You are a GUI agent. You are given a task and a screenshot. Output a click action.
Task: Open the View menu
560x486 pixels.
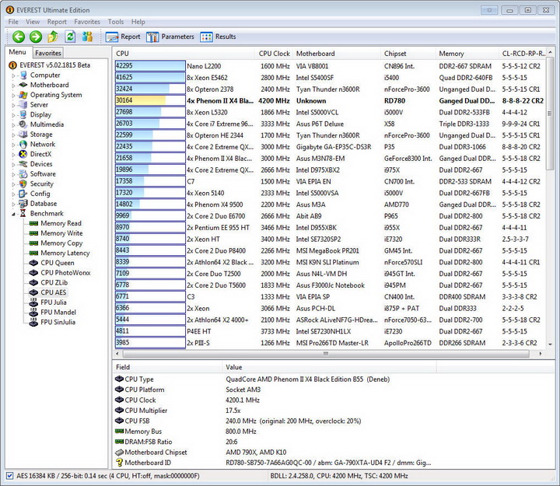[33, 22]
